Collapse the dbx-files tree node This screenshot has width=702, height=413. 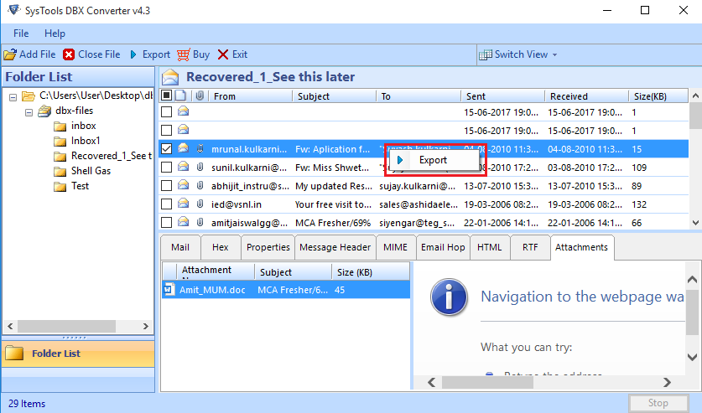29,112
